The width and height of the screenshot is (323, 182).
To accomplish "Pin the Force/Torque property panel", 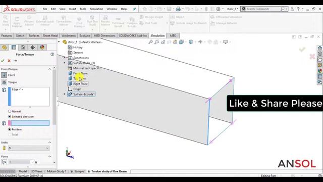I will (16, 61).
